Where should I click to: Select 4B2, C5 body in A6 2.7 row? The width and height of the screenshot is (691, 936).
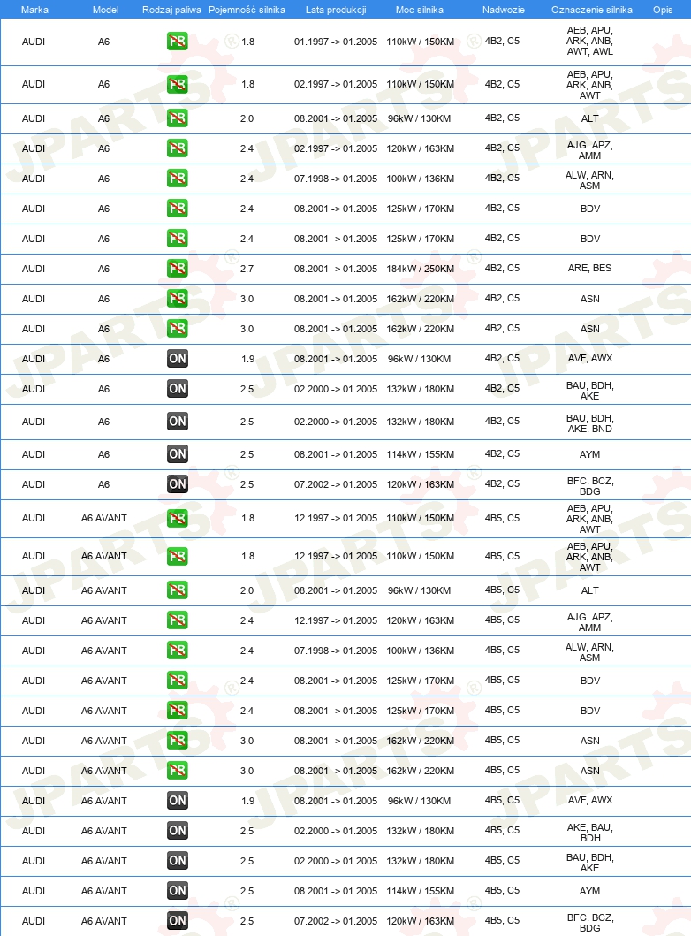(x=502, y=268)
